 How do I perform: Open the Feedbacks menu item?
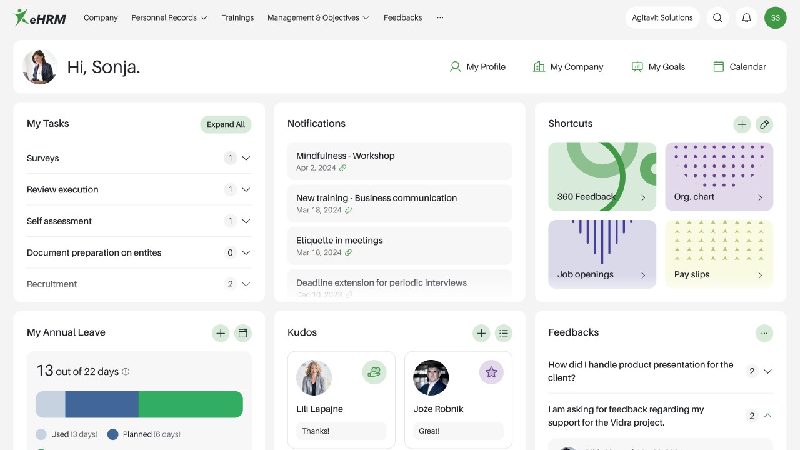point(403,17)
